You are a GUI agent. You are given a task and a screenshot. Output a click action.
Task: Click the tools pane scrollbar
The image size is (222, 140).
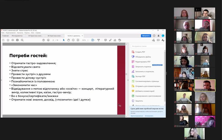click(x=165, y=76)
